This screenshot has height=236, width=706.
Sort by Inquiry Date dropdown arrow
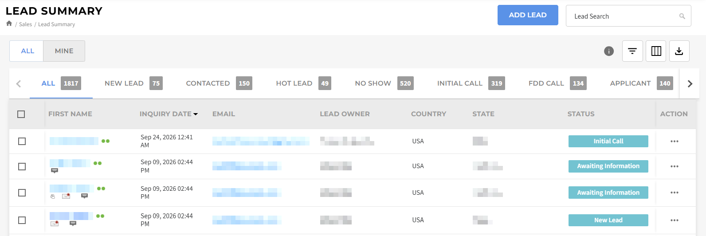coord(196,114)
